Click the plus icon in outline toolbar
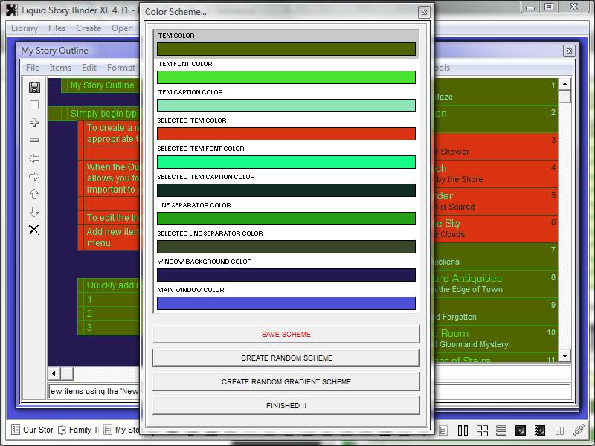Viewport: 595px width, 446px height. click(x=34, y=123)
